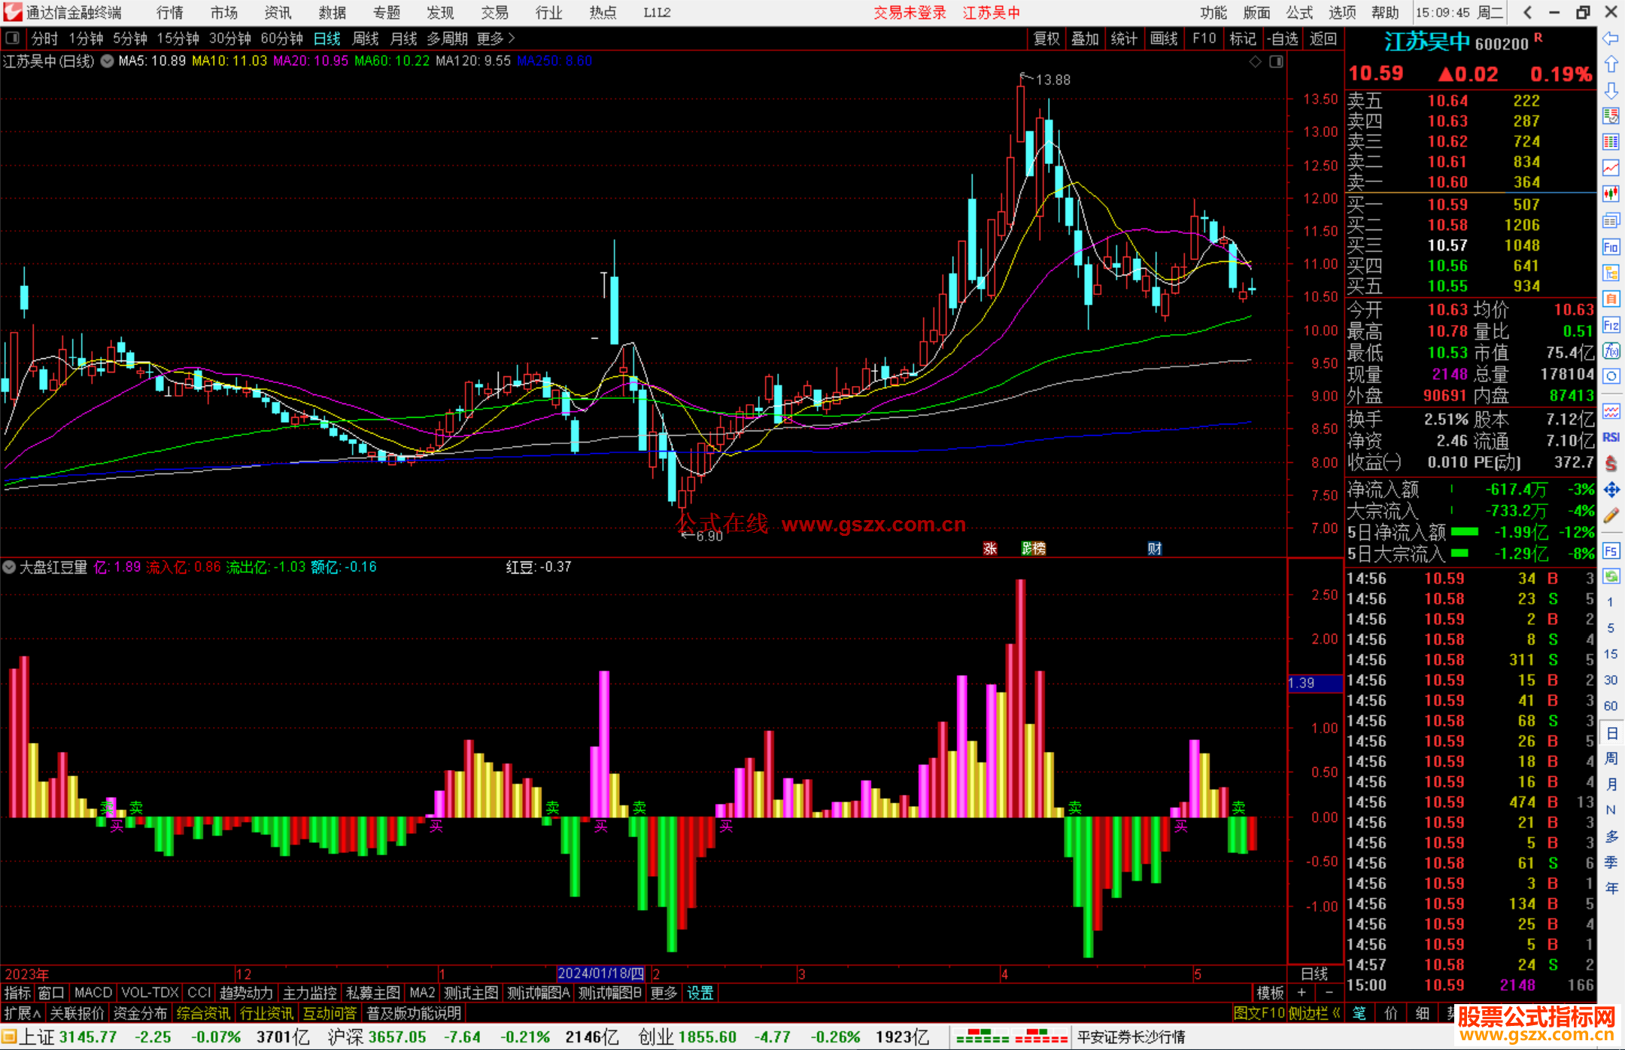
Task: Collapse the 侧边栏 side panel
Action: point(1314,1013)
